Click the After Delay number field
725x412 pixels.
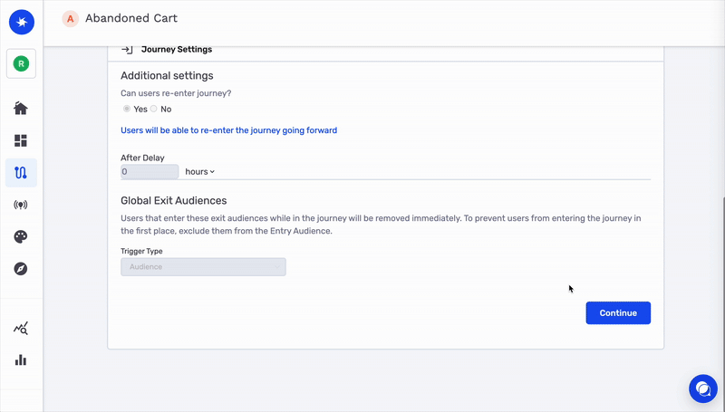150,171
